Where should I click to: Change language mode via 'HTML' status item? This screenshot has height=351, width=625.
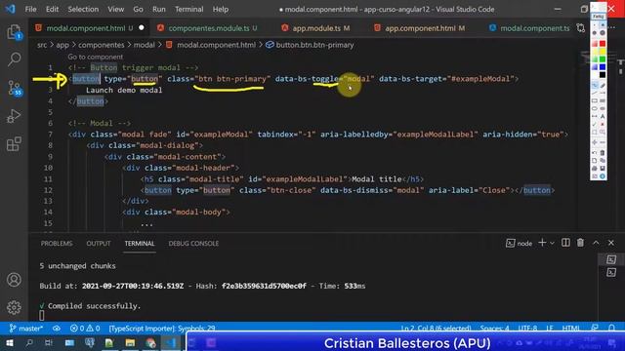coord(570,329)
